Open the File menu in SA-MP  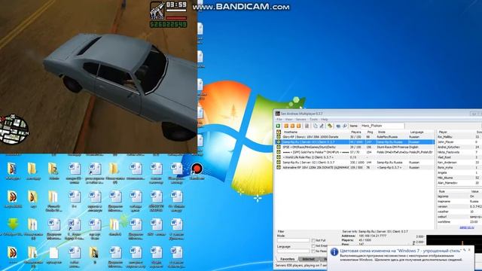[x=279, y=119]
